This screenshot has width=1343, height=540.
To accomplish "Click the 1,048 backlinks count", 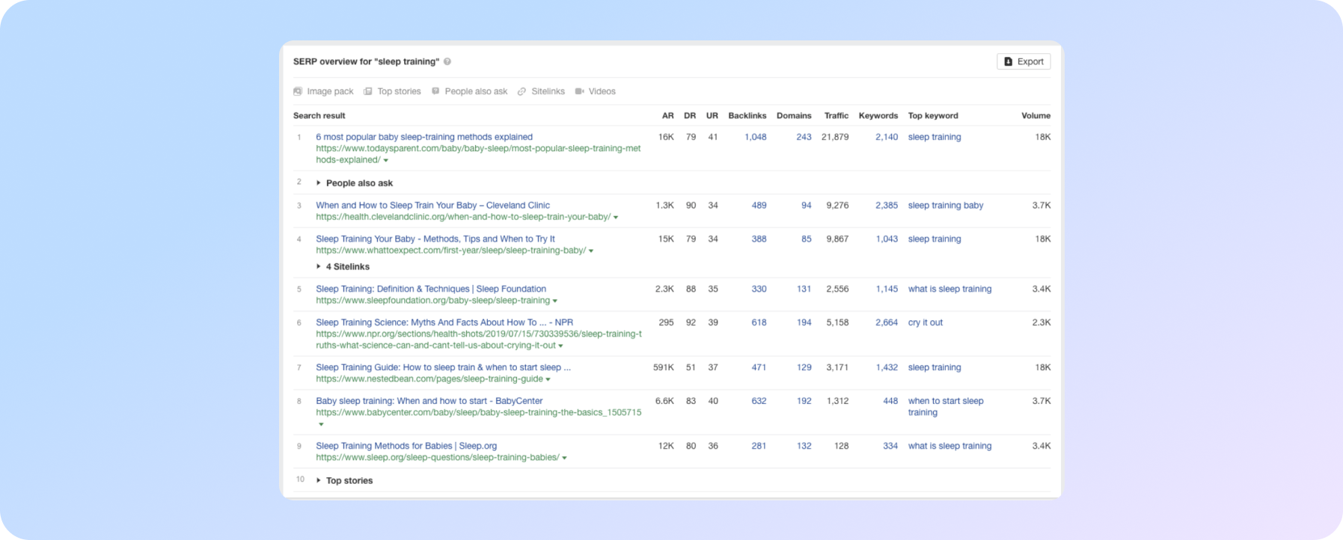I will 755,137.
